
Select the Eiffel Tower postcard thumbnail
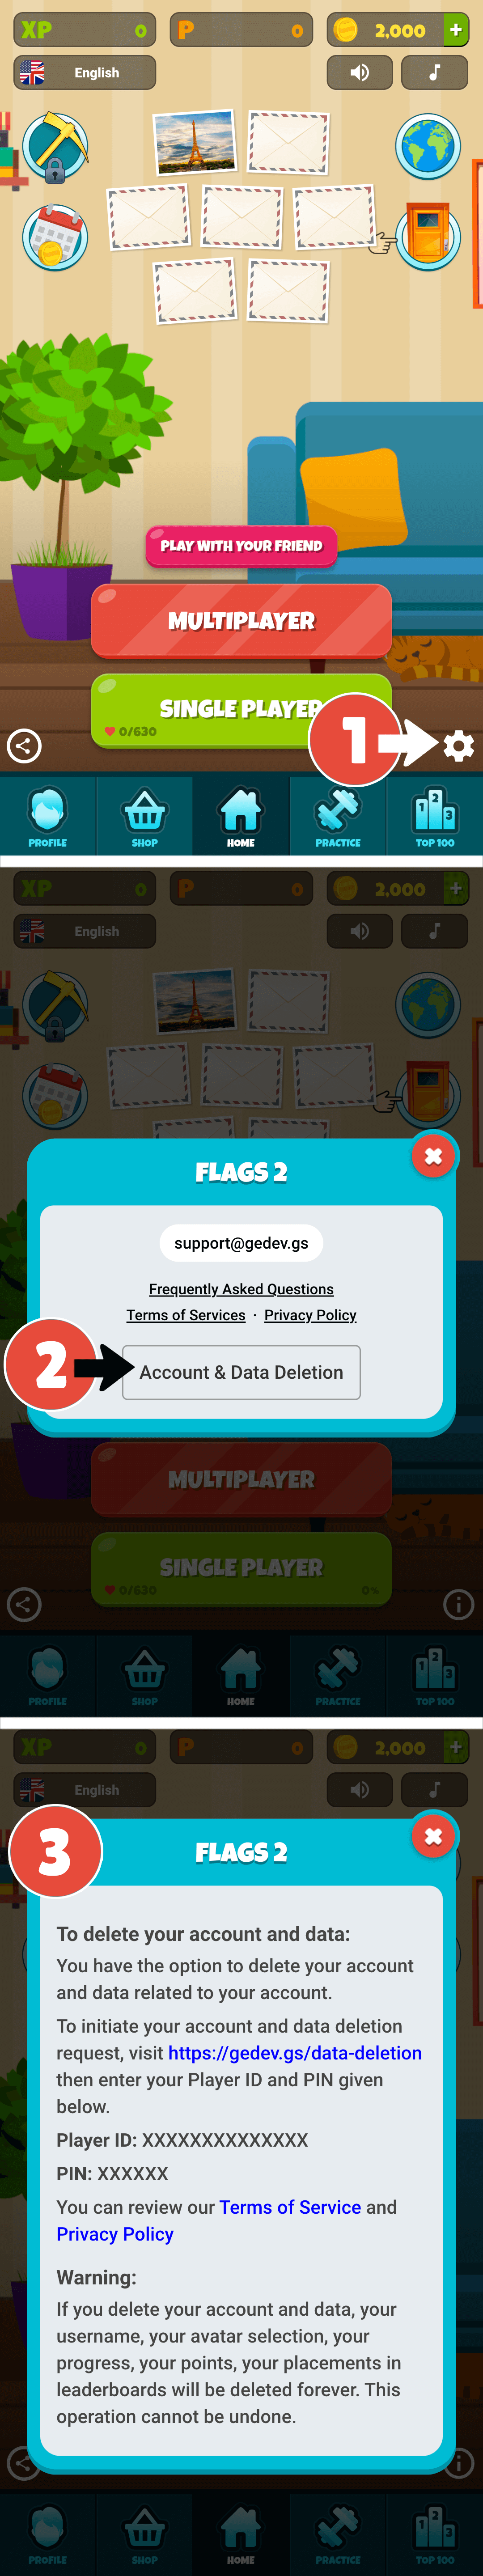(196, 142)
